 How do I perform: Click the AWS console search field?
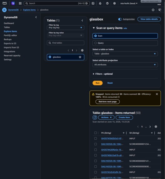[x=57, y=3]
